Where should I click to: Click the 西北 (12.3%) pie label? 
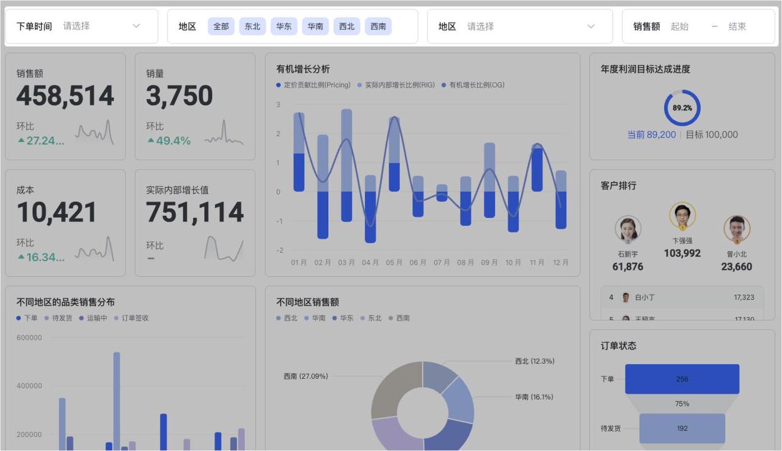click(x=535, y=361)
